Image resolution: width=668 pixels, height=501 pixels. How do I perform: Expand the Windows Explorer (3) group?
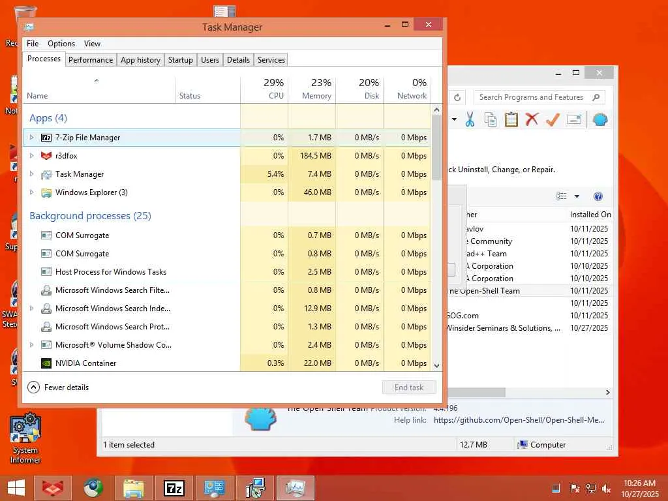coord(31,192)
